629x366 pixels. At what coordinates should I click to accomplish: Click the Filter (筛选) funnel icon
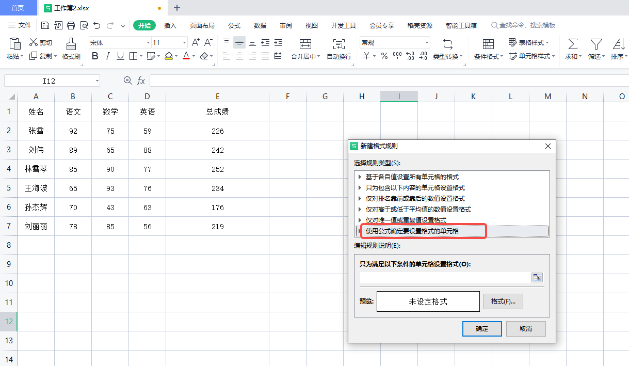pyautogui.click(x=596, y=44)
